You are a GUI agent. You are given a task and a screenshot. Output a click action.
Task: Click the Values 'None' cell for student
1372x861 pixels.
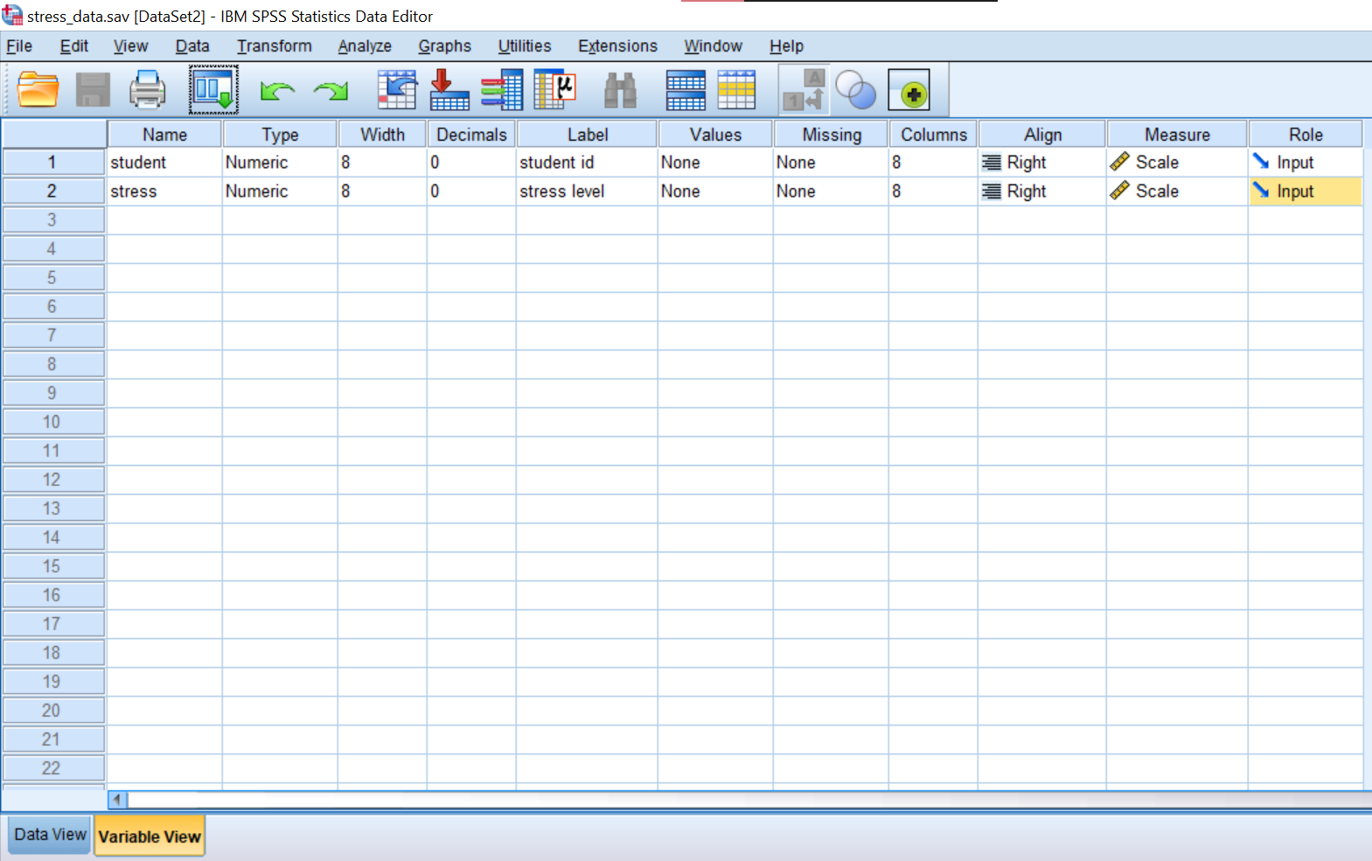(715, 163)
